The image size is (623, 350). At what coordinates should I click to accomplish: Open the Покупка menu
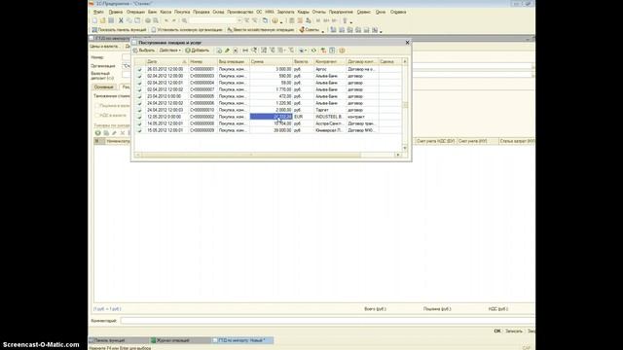182,12
